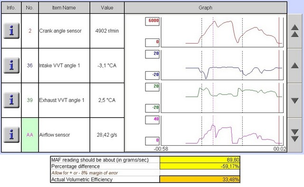Move list down with single down arrow
The width and height of the screenshot is (304, 187).
coord(294,100)
